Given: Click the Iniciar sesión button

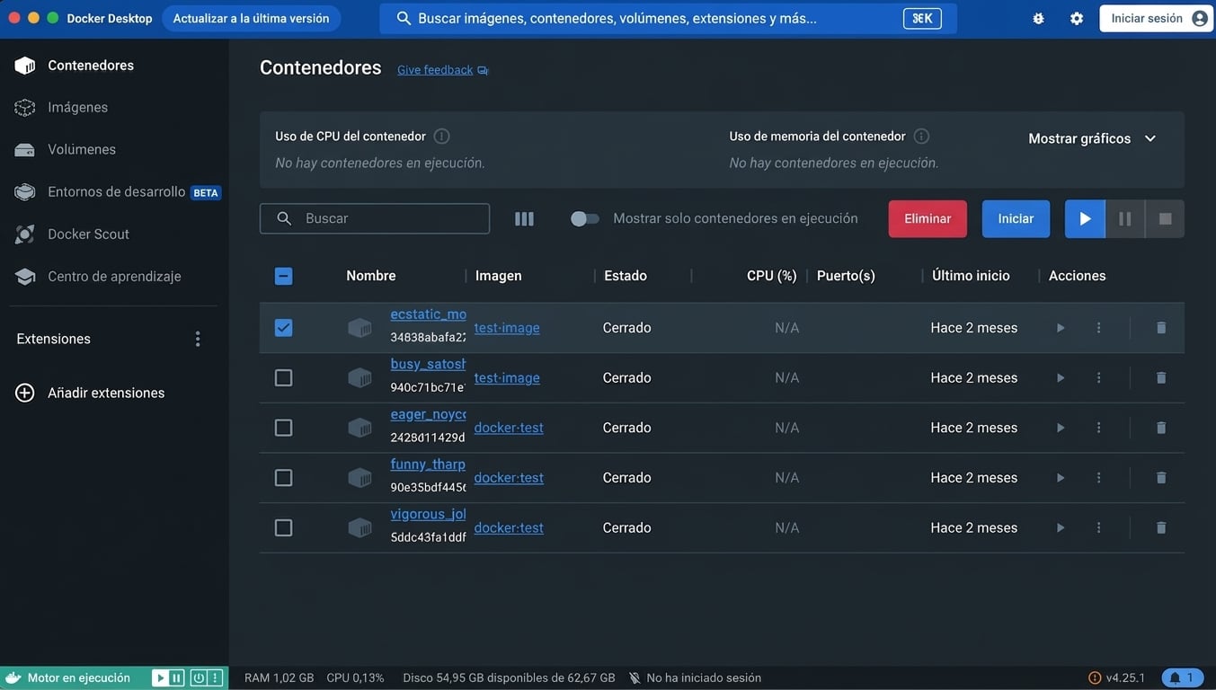Looking at the screenshot, I should pos(1157,18).
